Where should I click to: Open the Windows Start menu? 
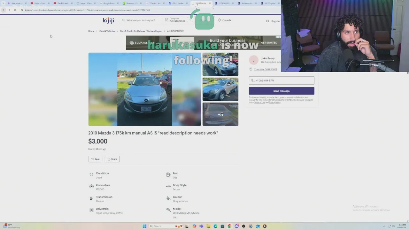[144, 226]
